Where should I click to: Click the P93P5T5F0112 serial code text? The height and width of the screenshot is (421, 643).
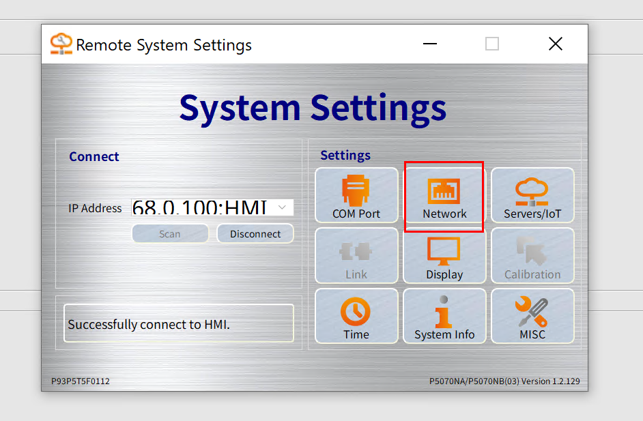pos(81,381)
